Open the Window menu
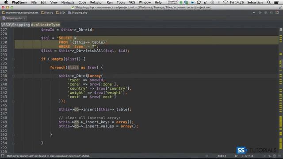Screen dimensions: 283x159 click(145, 2)
